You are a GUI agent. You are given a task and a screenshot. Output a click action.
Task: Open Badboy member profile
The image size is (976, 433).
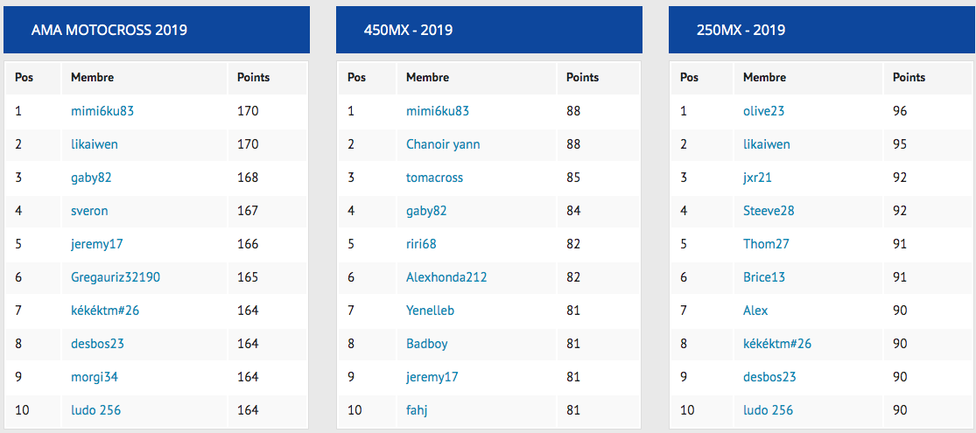point(426,344)
